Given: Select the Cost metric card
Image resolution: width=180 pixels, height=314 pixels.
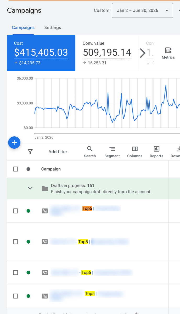Looking at the screenshot, I should click(x=41, y=53).
